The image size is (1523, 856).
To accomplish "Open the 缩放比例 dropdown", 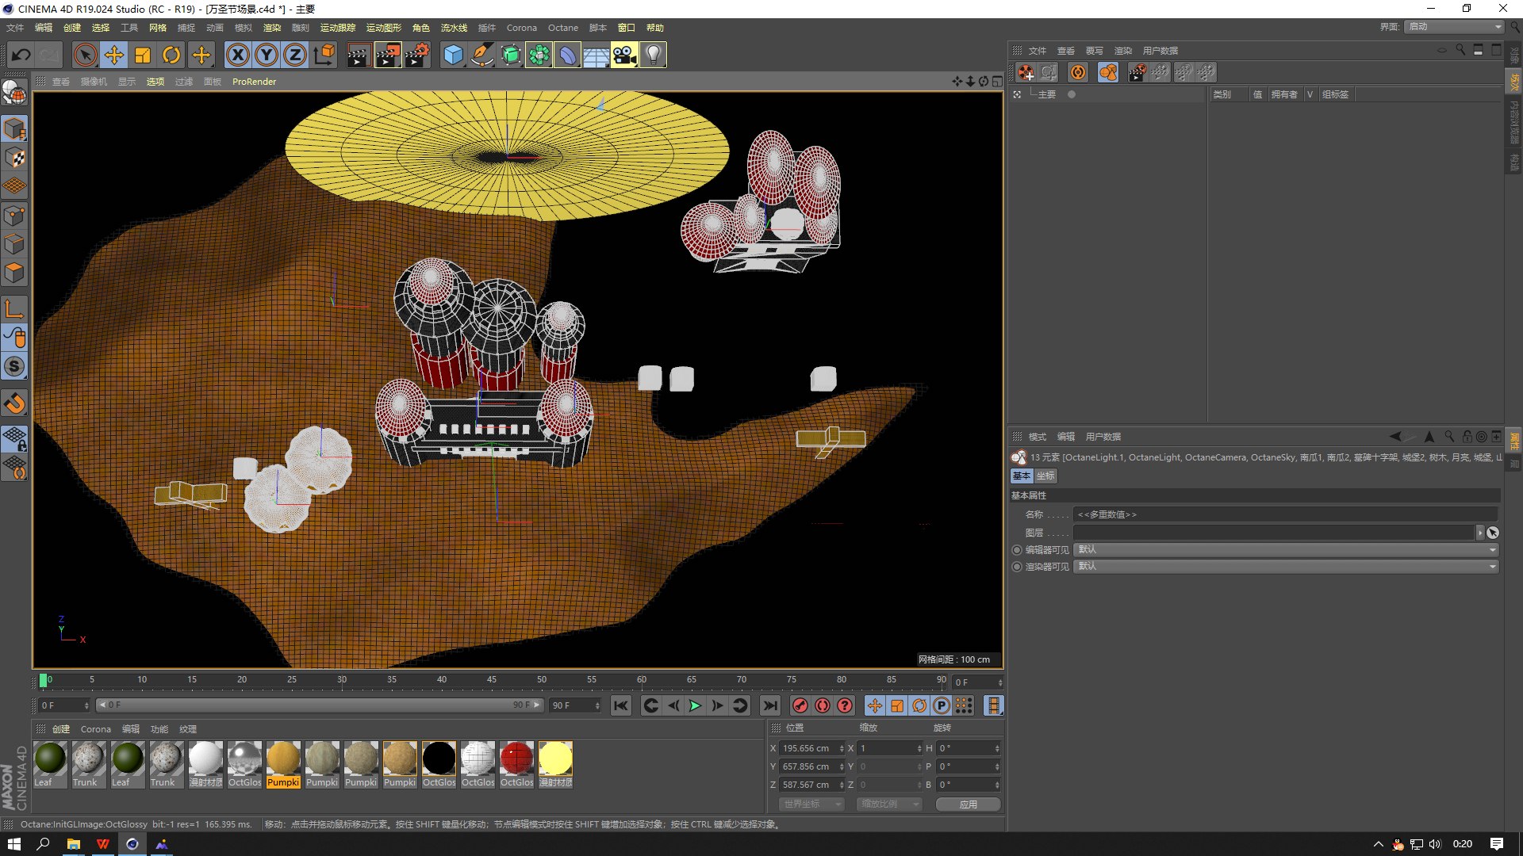I will (889, 804).
